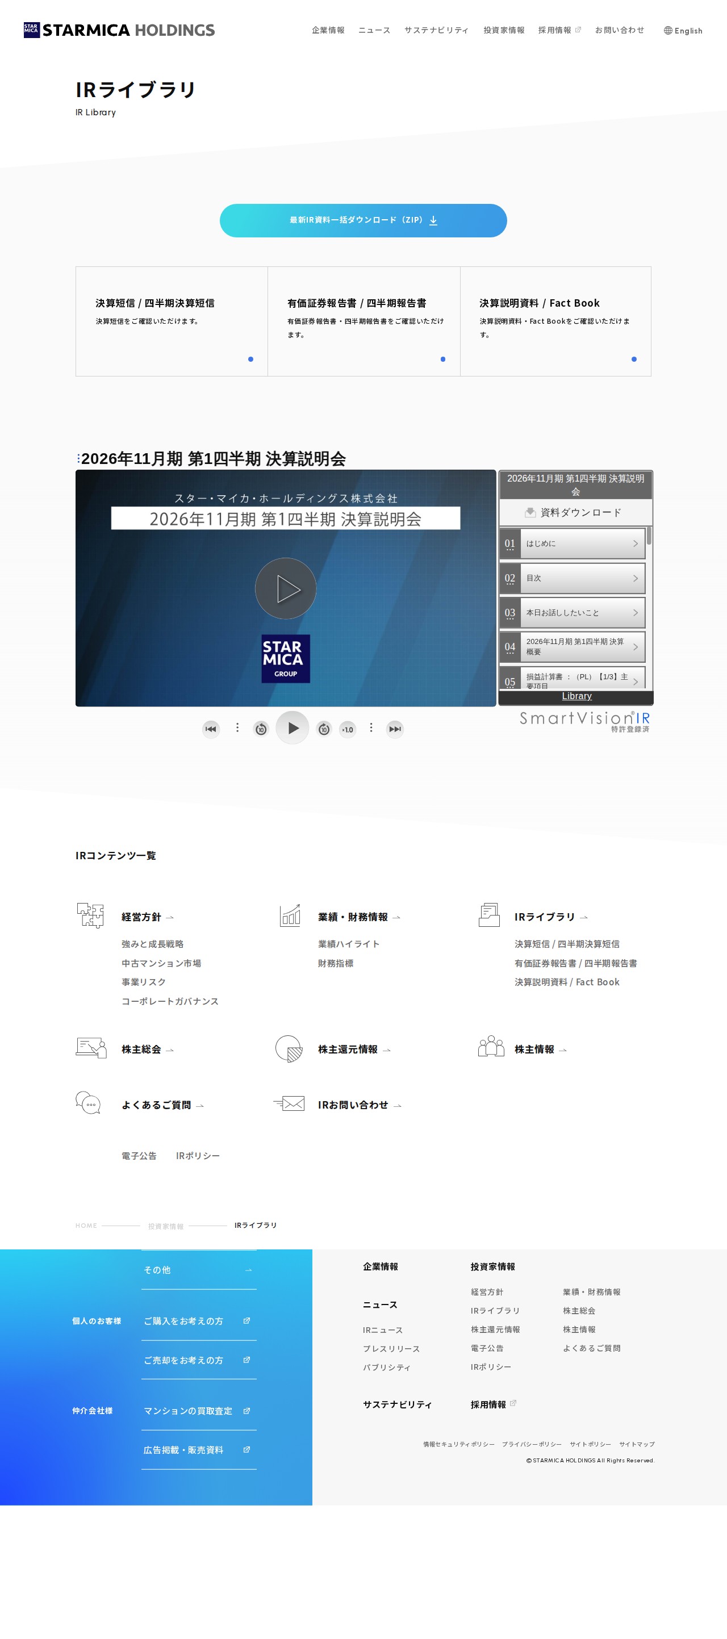
Task: Open the ニュース header menu
Action: click(x=375, y=30)
